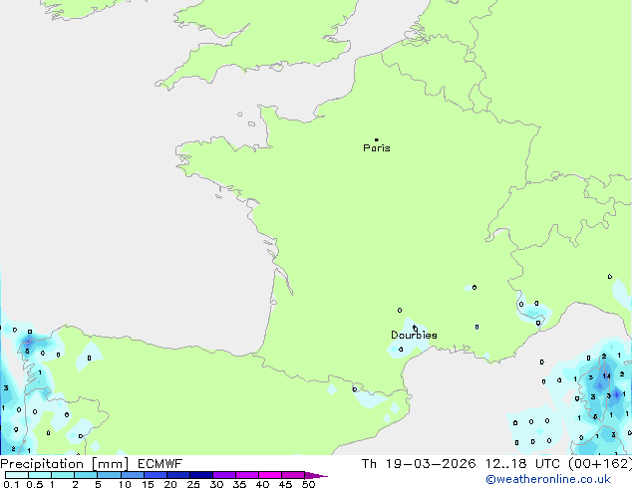This screenshot has width=632, height=488.
Task: Click the "(00+162)" forecast offset text
Action: [x=600, y=464]
